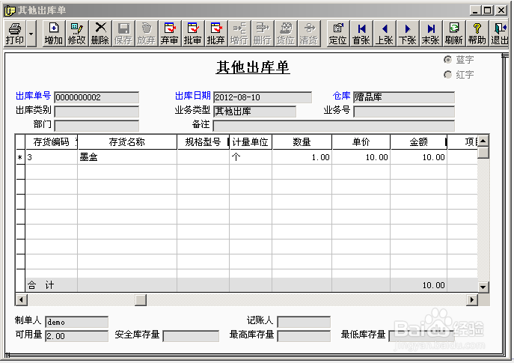Click the 放弃 discard toolbar icon
Screen dimensions: 514x363
[x=146, y=34]
